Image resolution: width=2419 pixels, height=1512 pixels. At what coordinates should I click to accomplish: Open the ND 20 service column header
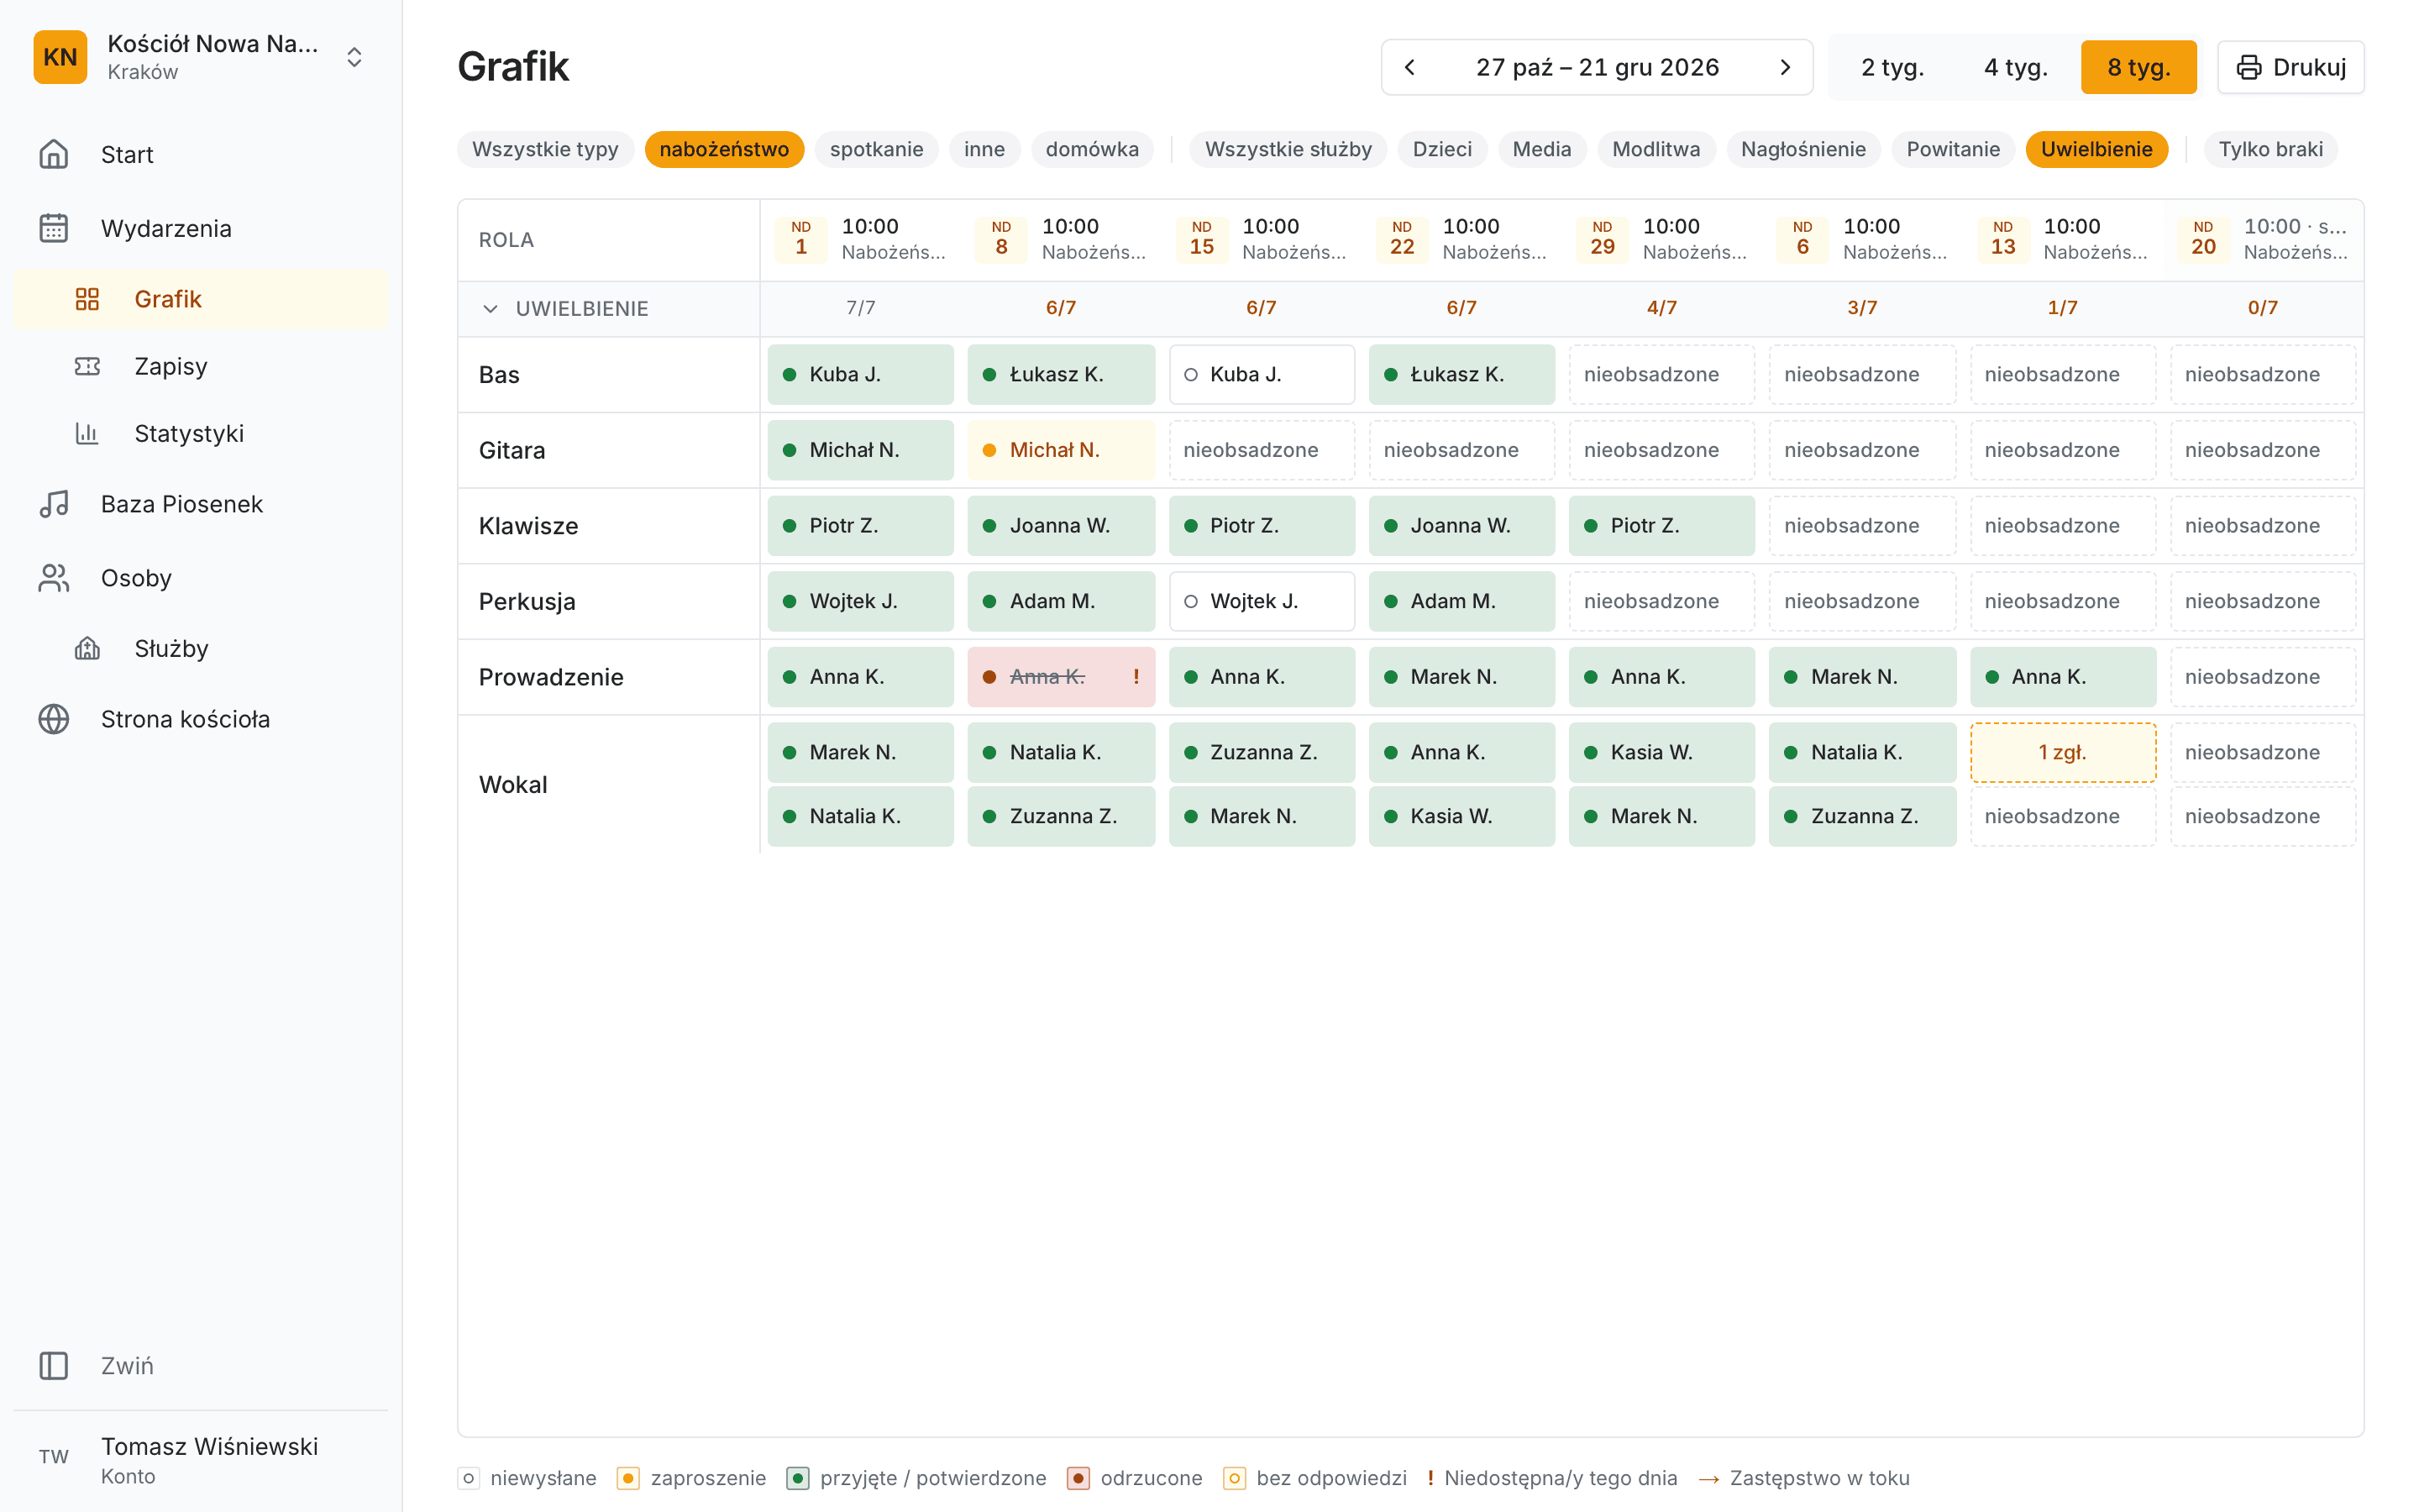coord(2263,239)
